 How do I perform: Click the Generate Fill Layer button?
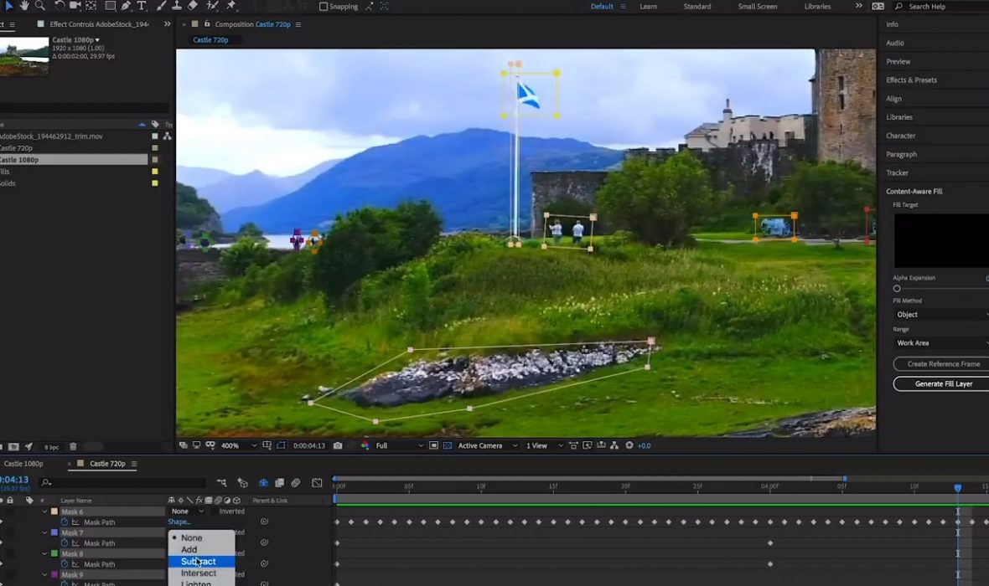tap(943, 383)
